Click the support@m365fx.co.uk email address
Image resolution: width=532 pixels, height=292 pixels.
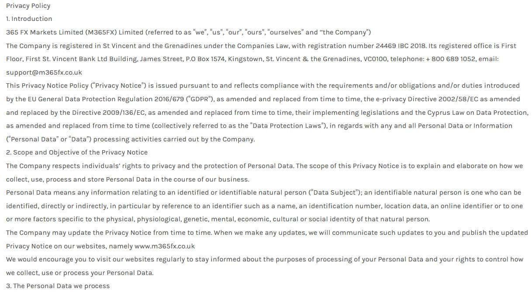coord(44,72)
